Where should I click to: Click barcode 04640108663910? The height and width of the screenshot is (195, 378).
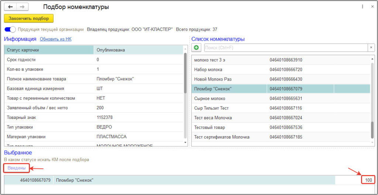(286, 60)
